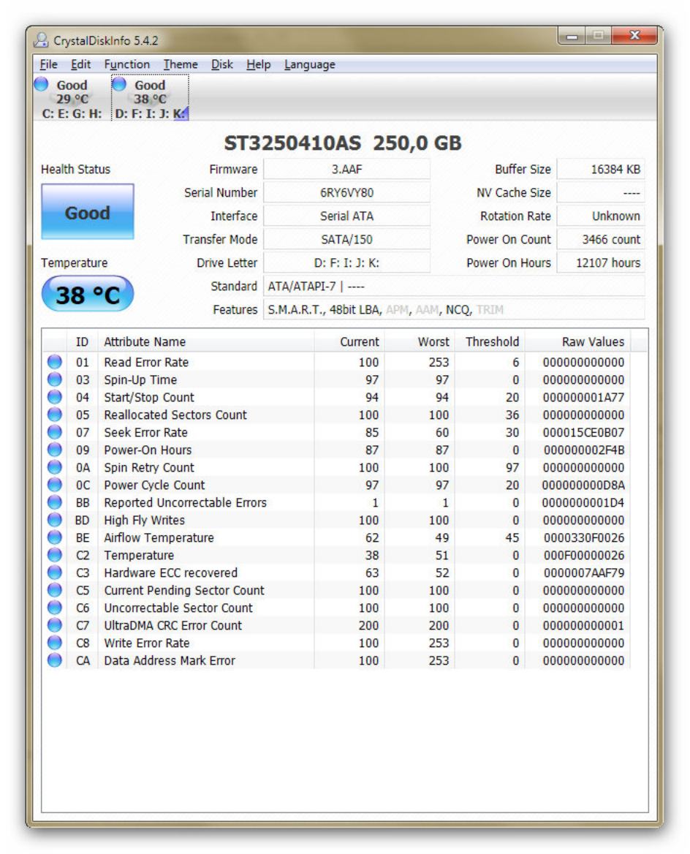Click the Power On Hours field
Viewport: 690px width, 854px height.
coord(601,263)
